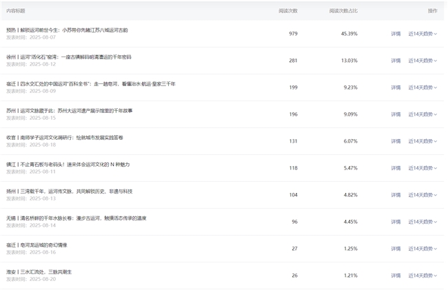This screenshot has width=448, height=290.
Task: View 详情 for 宿迁 皂河龙运城 article
Action: tap(396, 249)
